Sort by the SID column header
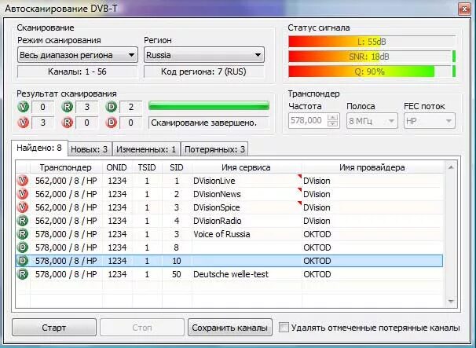Screen dimensions: 476x348 click(177, 167)
